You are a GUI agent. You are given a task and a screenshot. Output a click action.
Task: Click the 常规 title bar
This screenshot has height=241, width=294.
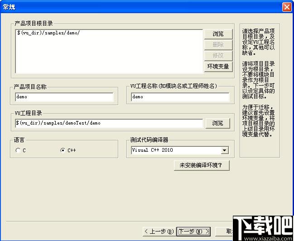click(x=136, y=7)
